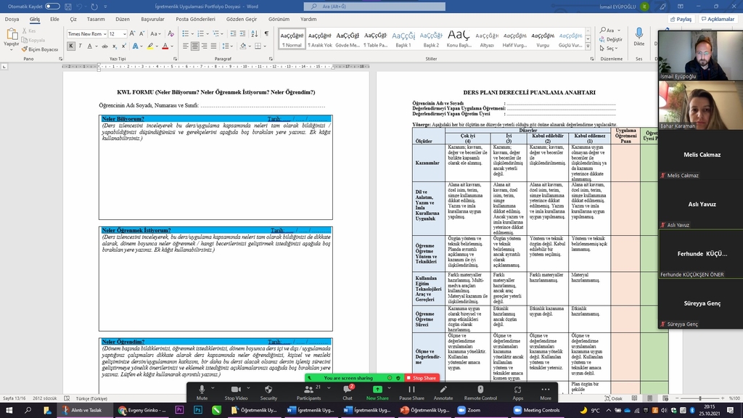This screenshot has height=418, width=743.
Task: Open the Açıklamalar comments button
Action: pos(718,20)
